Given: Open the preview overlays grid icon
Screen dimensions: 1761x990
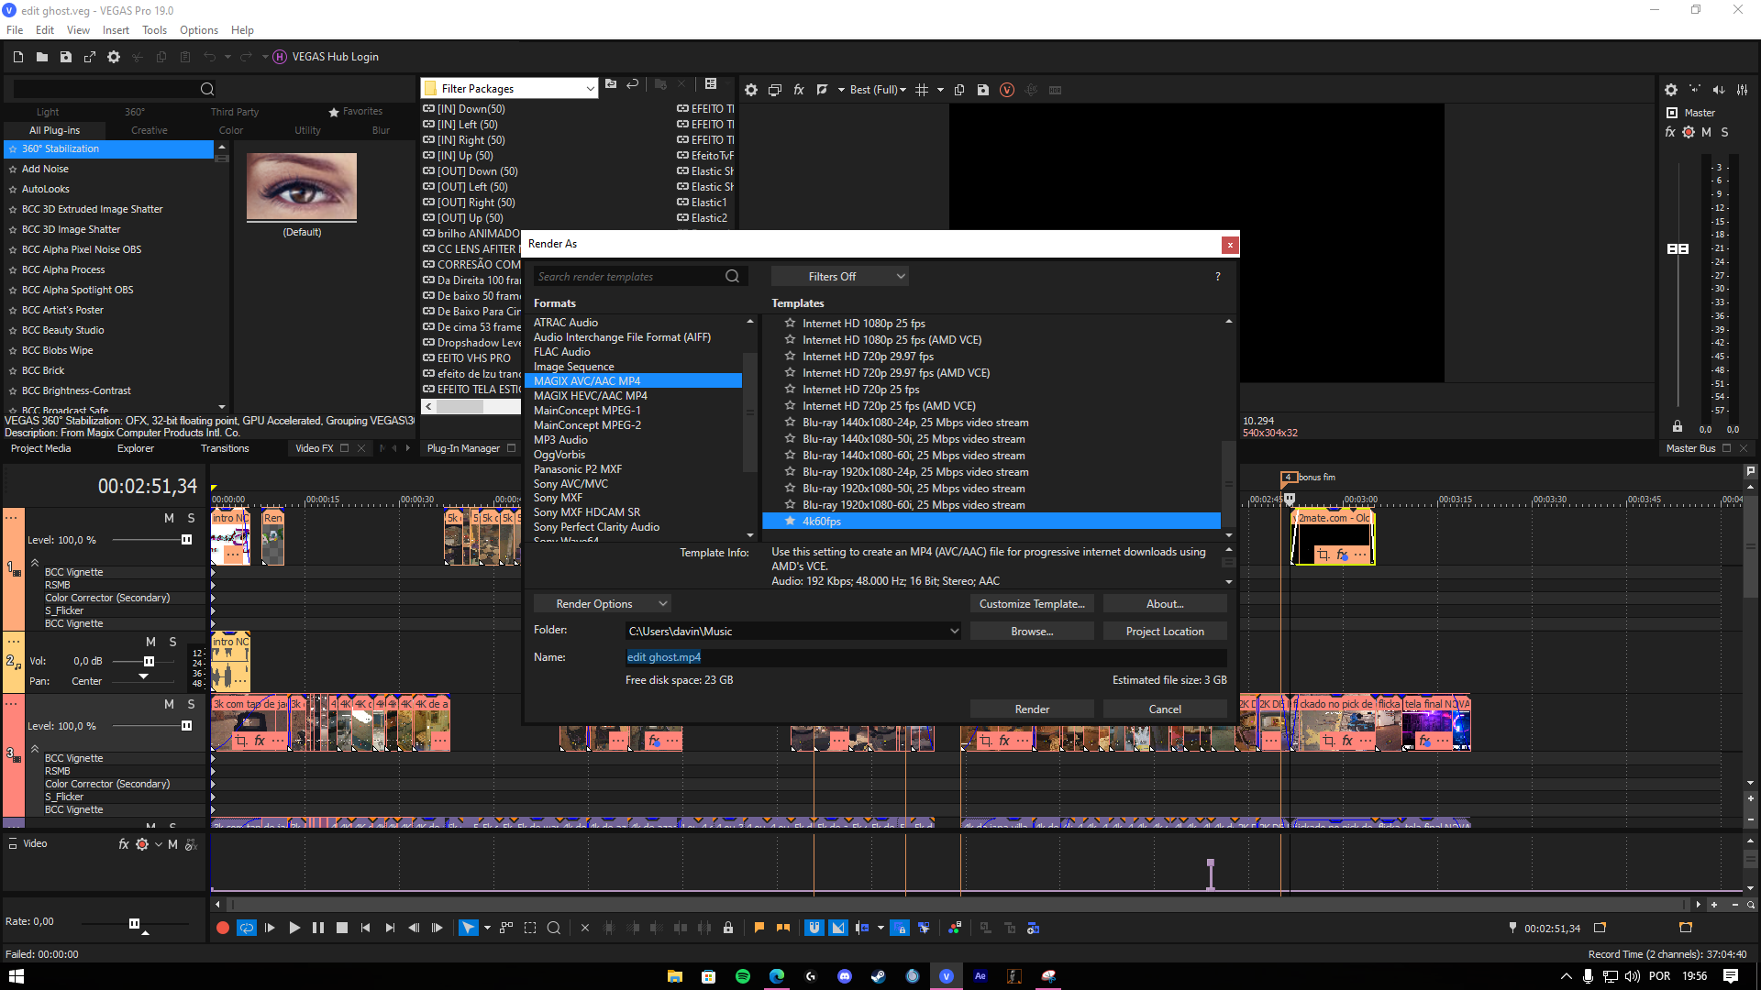Looking at the screenshot, I should coord(922,90).
